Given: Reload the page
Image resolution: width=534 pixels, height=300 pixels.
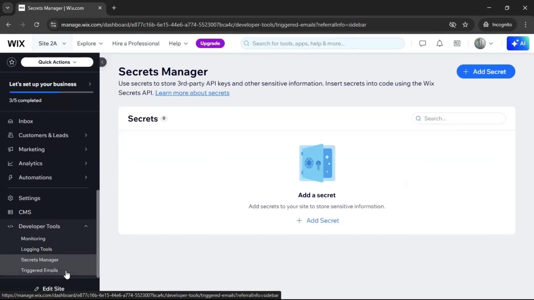Looking at the screenshot, I should [37, 25].
